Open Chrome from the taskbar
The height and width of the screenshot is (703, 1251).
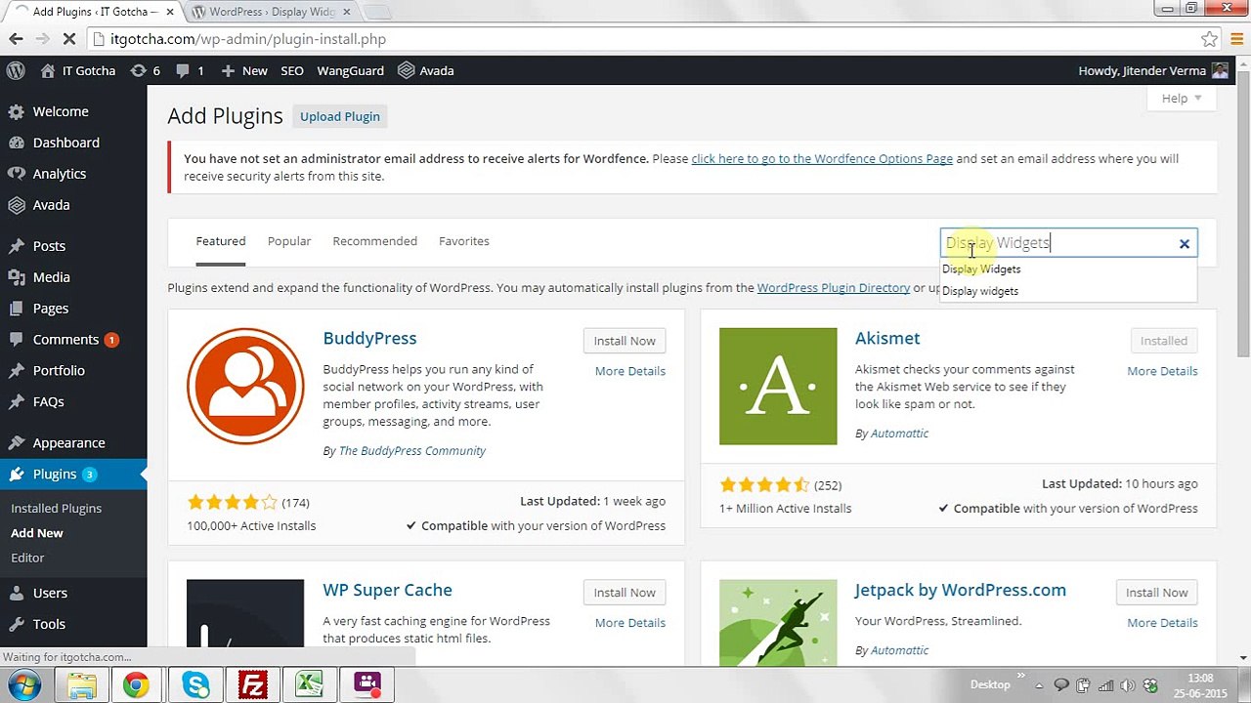[x=137, y=684]
